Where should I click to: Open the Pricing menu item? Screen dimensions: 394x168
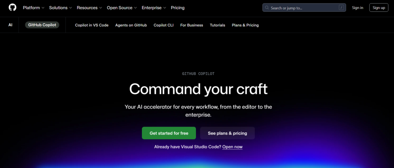pos(178,8)
